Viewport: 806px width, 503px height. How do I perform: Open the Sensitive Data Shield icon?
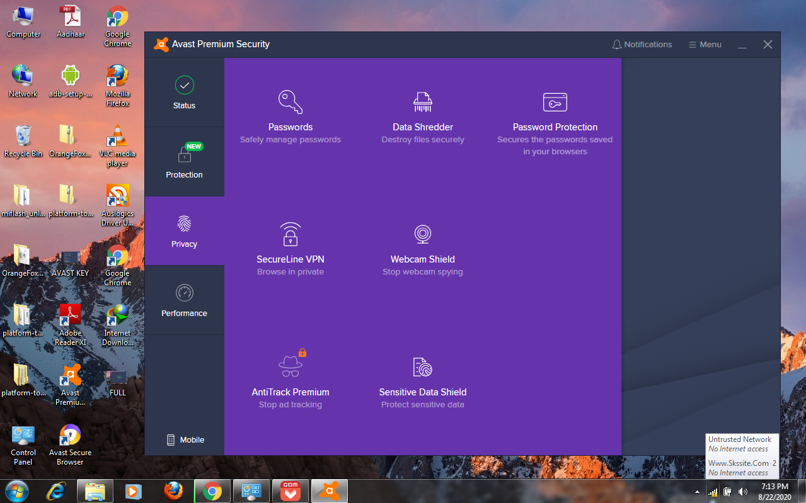click(x=423, y=367)
